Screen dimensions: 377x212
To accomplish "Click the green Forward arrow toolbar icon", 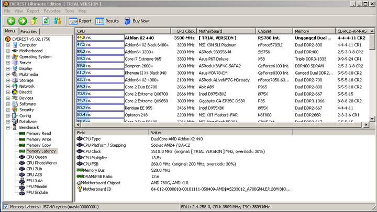I will 22,21.
